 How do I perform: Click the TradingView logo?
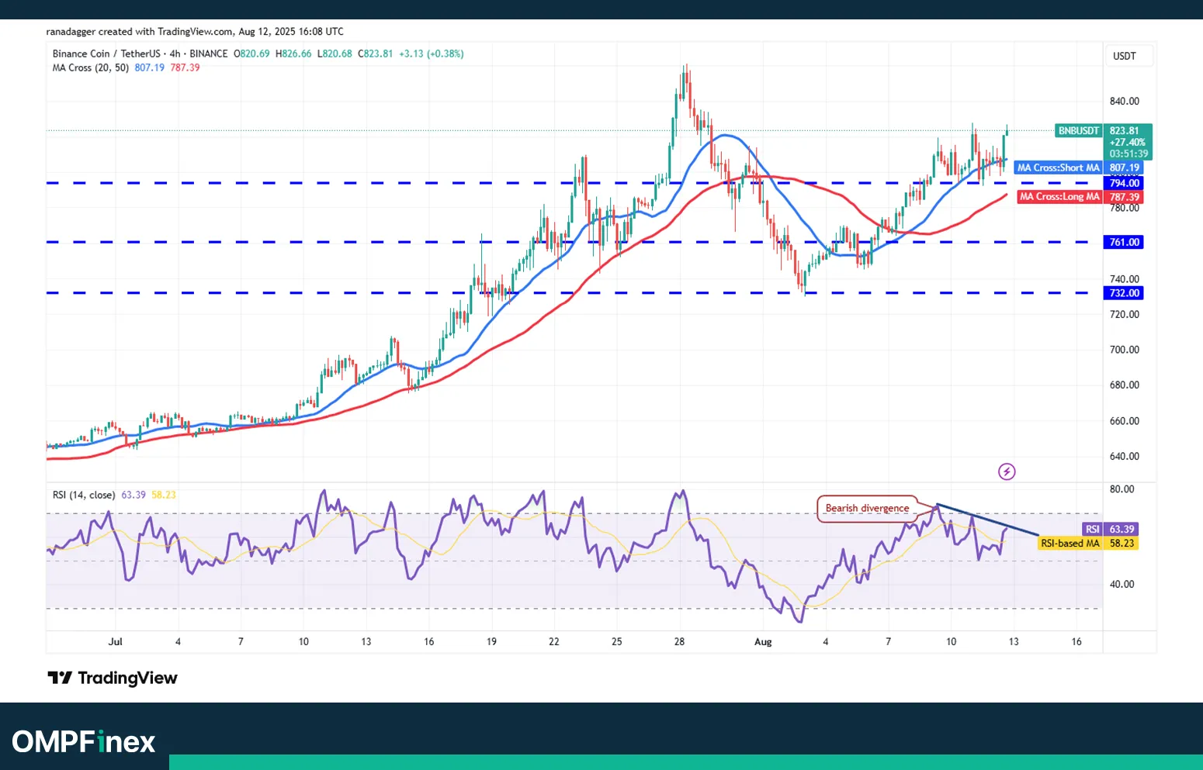[x=113, y=678]
